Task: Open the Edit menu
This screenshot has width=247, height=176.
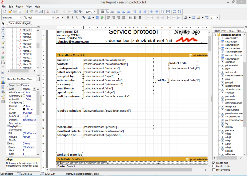Action: 11,7
